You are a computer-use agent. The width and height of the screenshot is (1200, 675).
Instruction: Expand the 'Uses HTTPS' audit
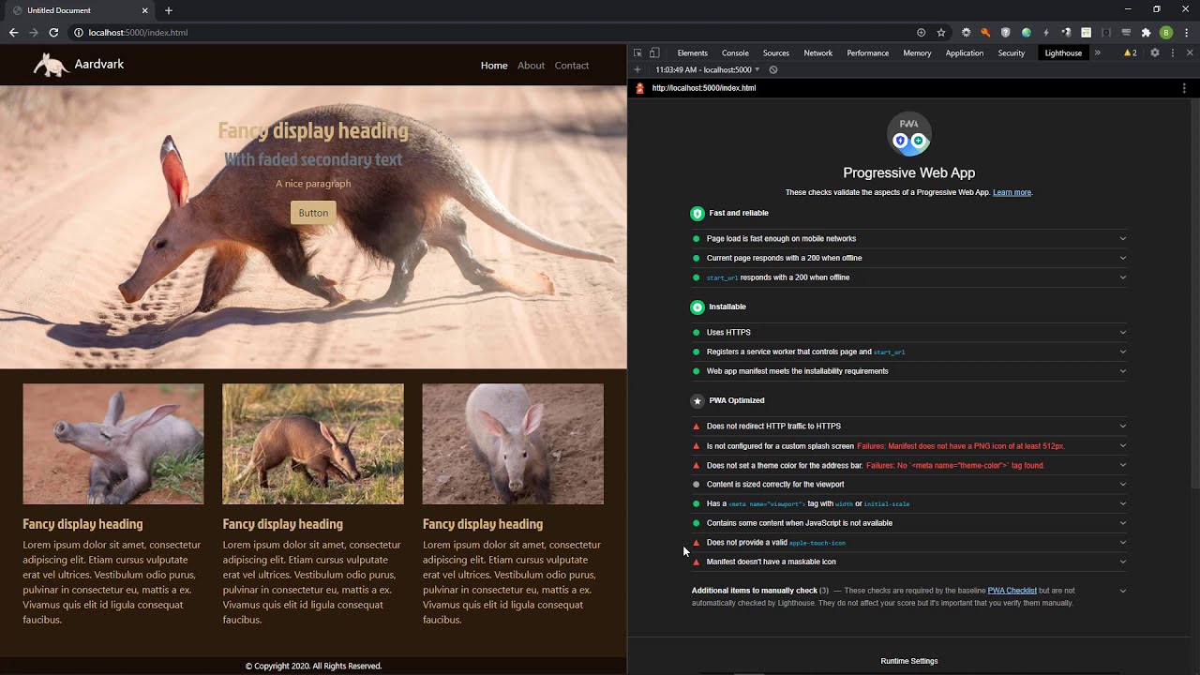coord(909,332)
